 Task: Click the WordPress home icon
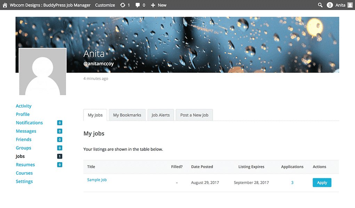(x=4, y=5)
